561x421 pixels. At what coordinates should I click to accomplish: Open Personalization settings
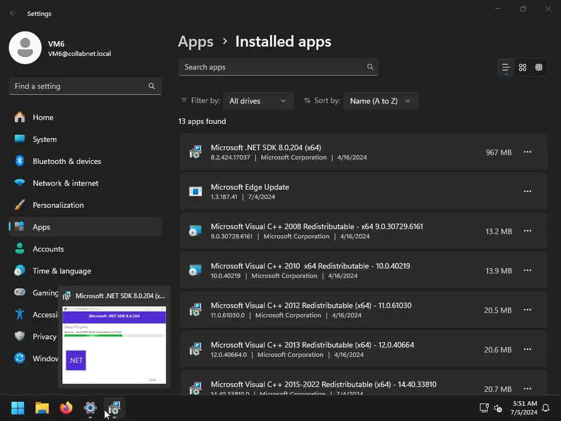pyautogui.click(x=85, y=205)
